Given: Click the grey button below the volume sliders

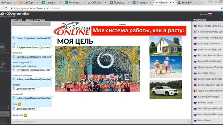Looking at the screenshot, I should pos(5,114).
